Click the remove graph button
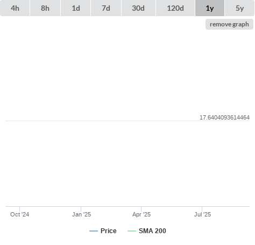This screenshot has height=245, width=255. [x=229, y=24]
